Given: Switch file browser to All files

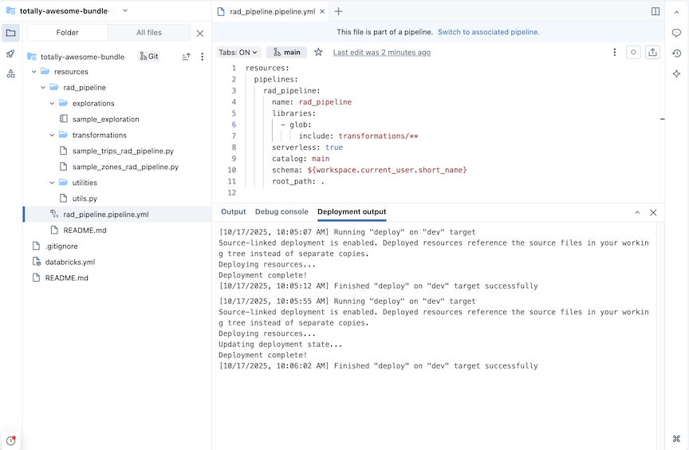Looking at the screenshot, I should click(x=149, y=33).
